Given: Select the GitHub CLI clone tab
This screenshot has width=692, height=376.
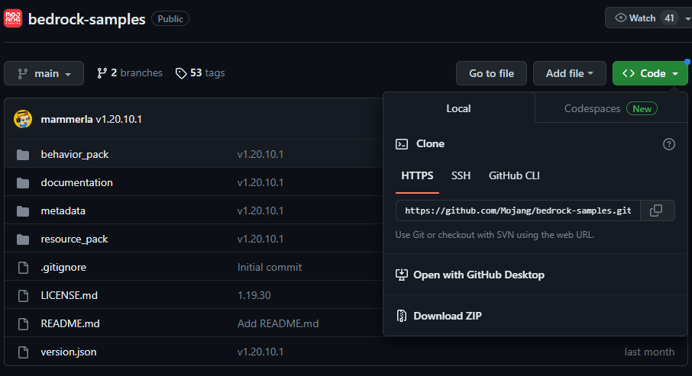Looking at the screenshot, I should point(514,175).
